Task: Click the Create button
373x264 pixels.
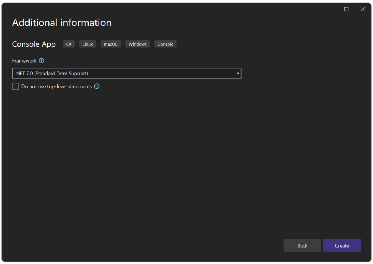Action: click(x=342, y=245)
